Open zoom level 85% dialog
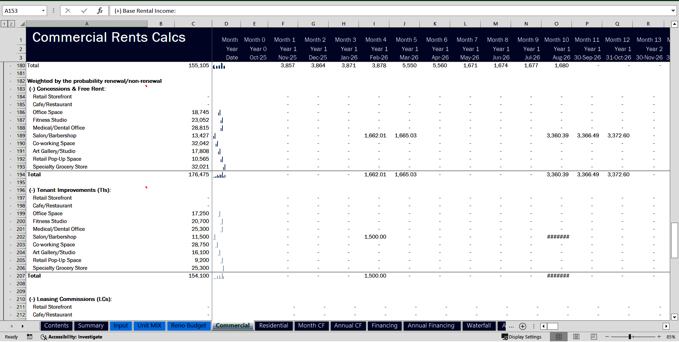This screenshot has width=679, height=342. pyautogui.click(x=671, y=337)
